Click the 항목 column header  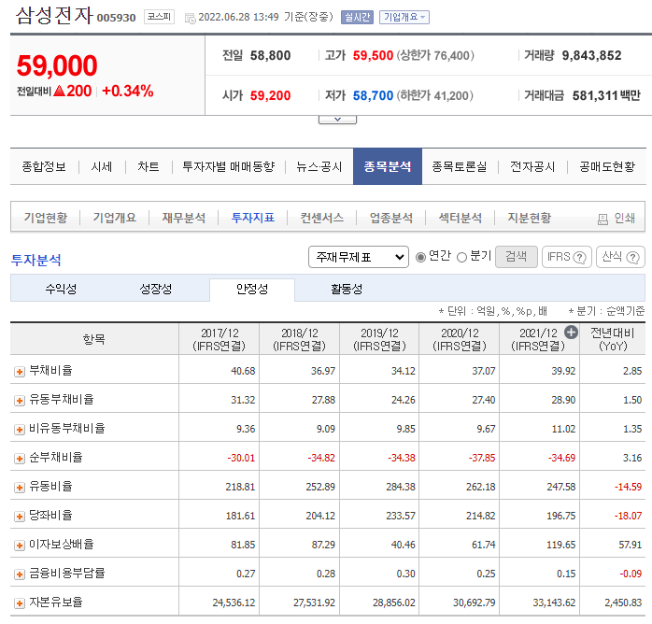[94, 339]
